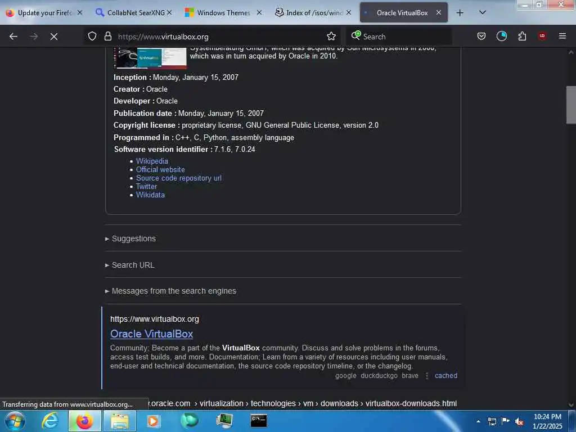This screenshot has width=576, height=432.
Task: Open uBlock Origin extension icon
Action: click(x=542, y=37)
